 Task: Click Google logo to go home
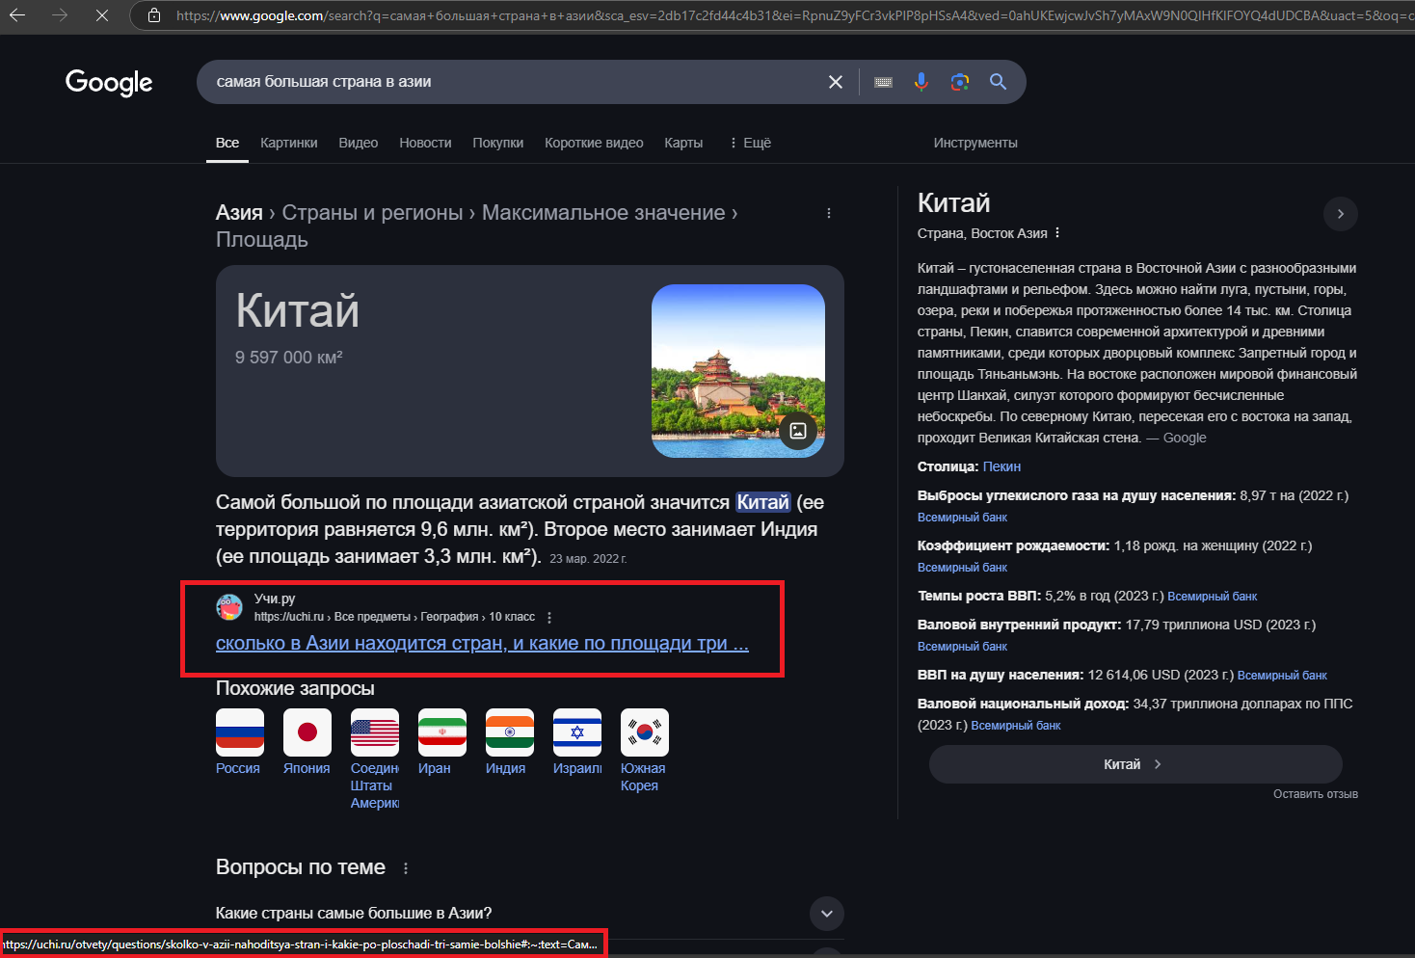pyautogui.click(x=109, y=83)
